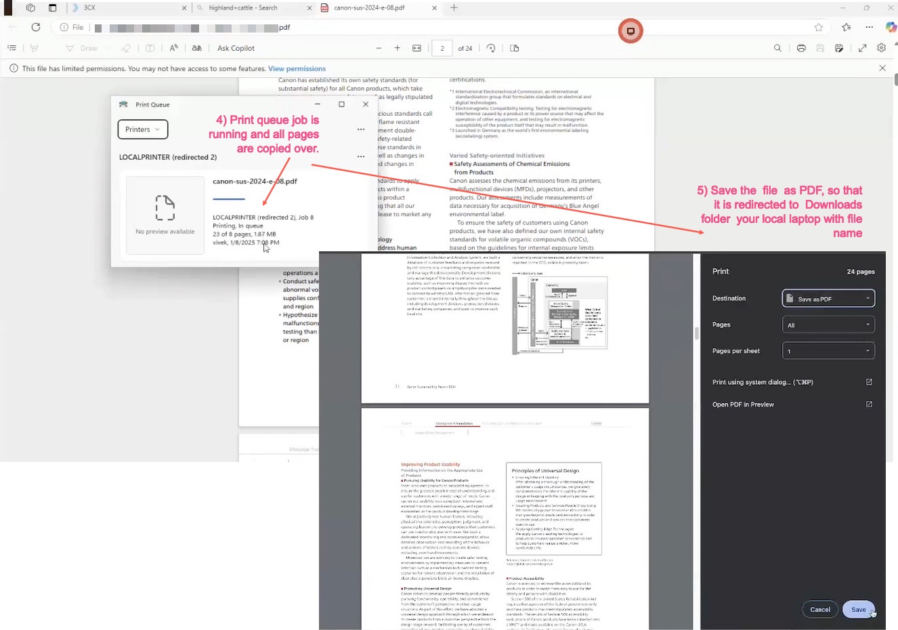Expand the Pages per sheet dropdown
The image size is (898, 630).
828,351
